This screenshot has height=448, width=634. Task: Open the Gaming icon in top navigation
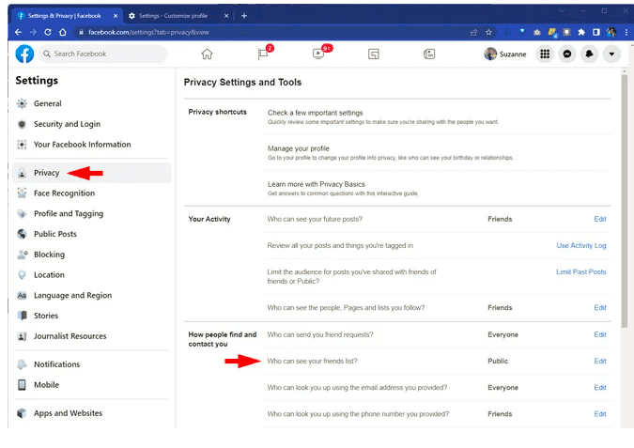coord(429,54)
